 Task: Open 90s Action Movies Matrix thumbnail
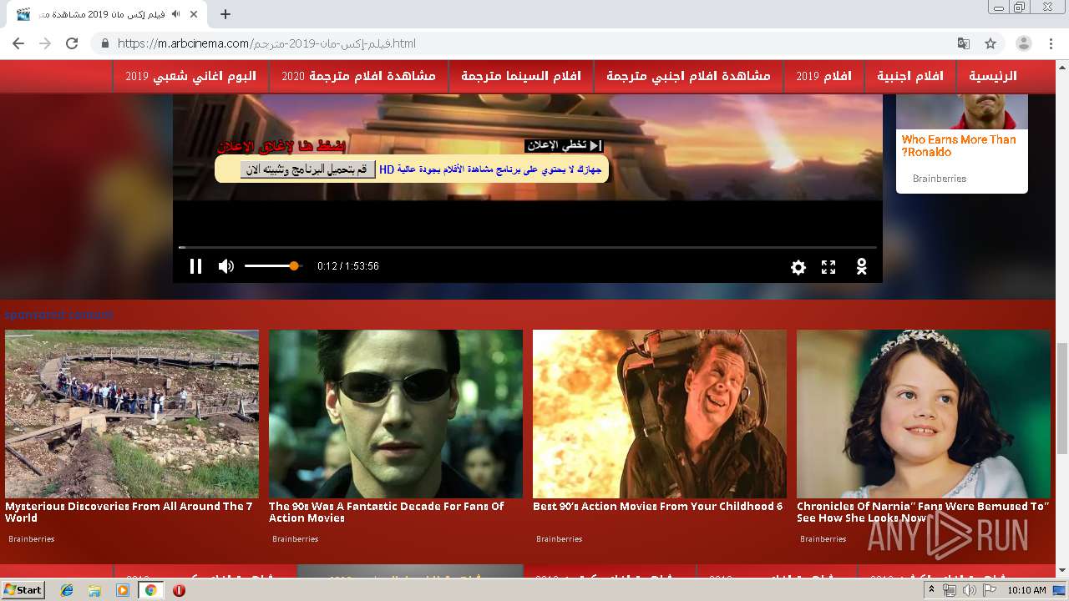pyautogui.click(x=396, y=414)
